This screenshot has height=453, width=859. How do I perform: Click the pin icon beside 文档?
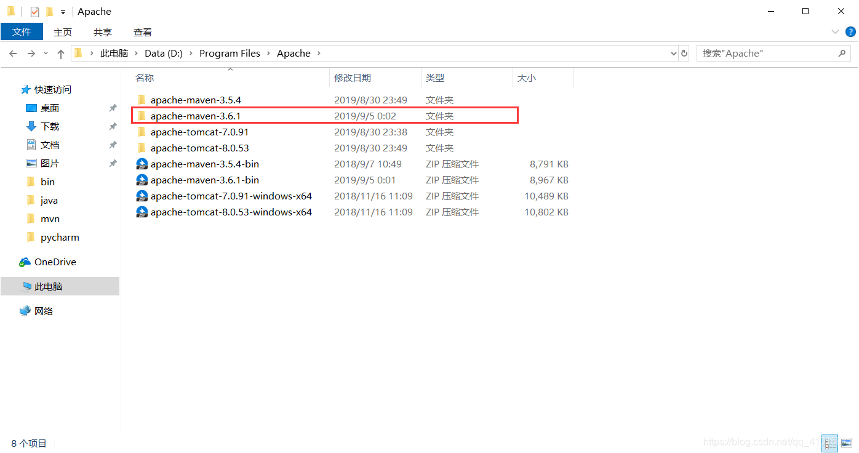click(113, 145)
